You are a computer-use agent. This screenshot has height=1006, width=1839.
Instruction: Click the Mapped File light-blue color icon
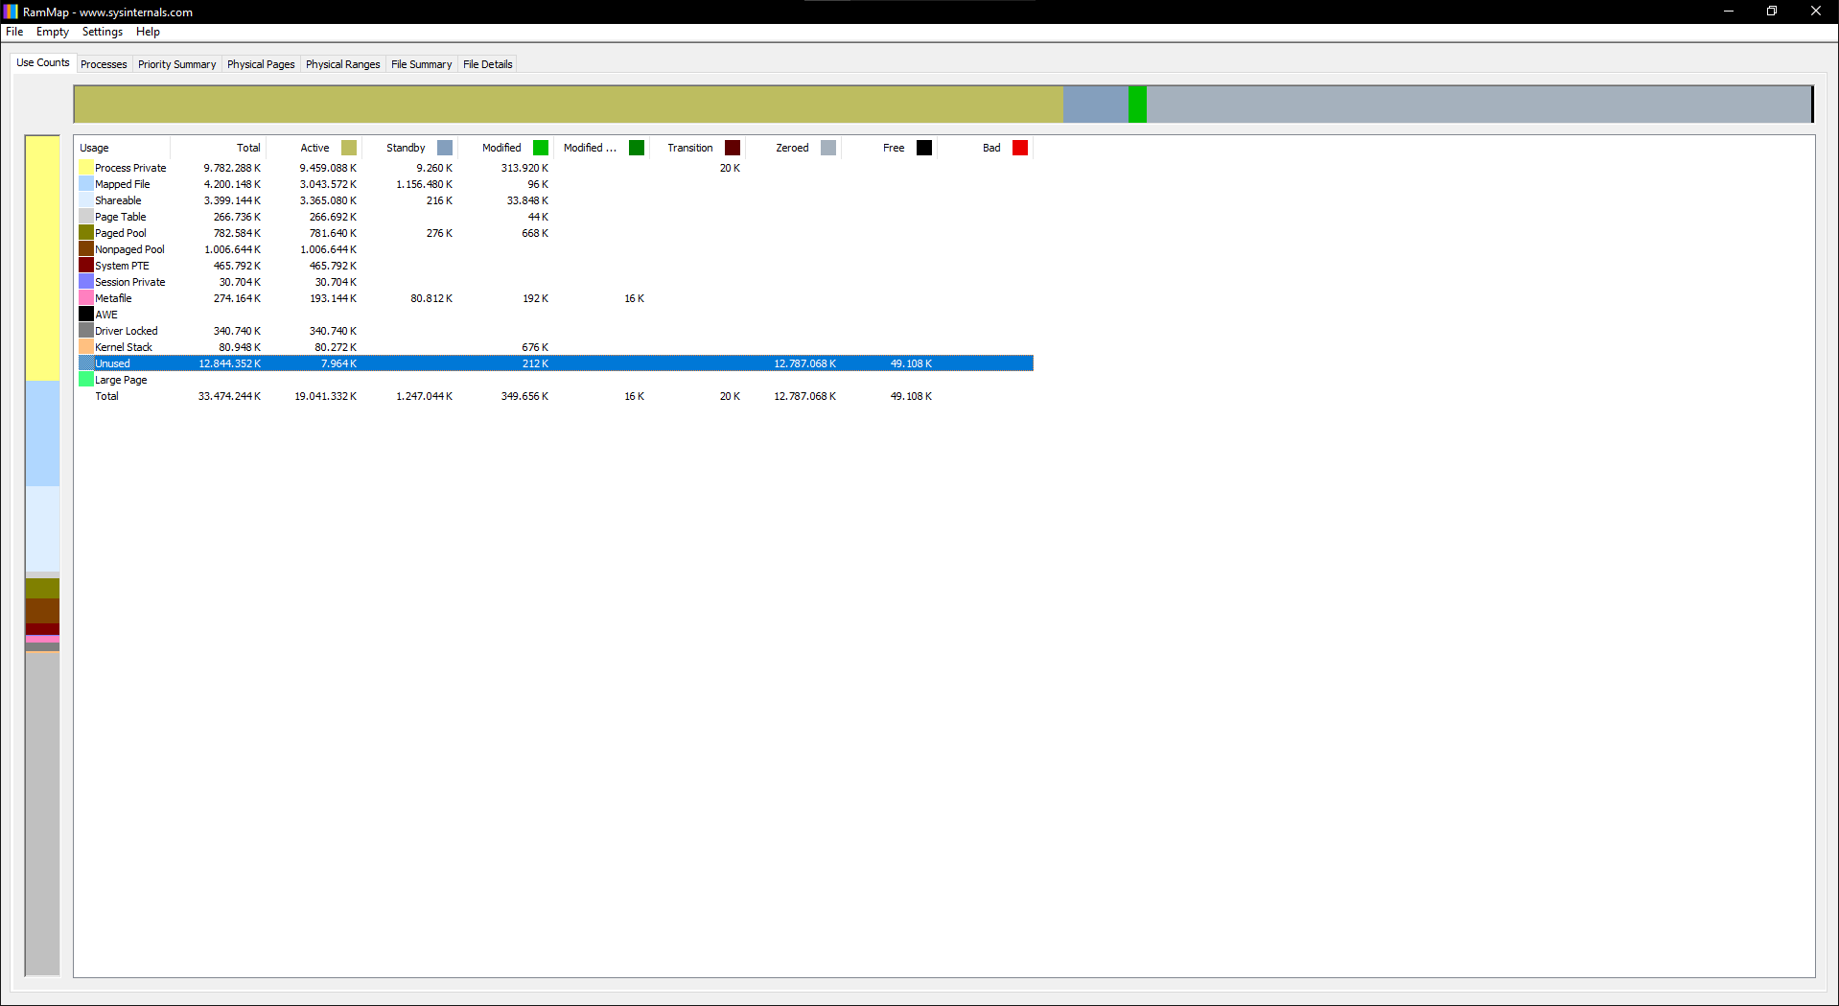point(86,184)
